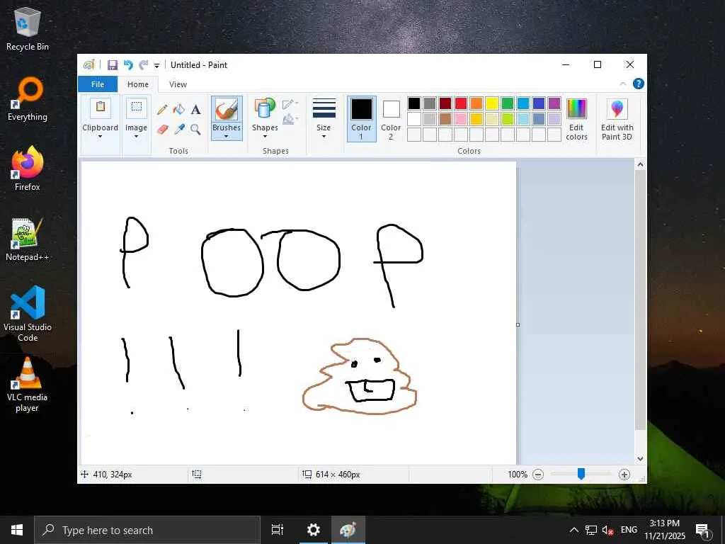
Task: Open Paint Help question mark icon
Action: coord(638,84)
